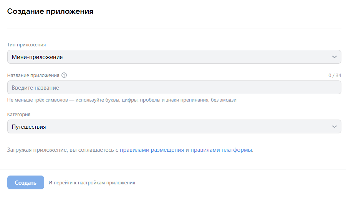Viewport: 346px width, 197px height.
Task: Click the Создание приложения heading
Action: 50,11
